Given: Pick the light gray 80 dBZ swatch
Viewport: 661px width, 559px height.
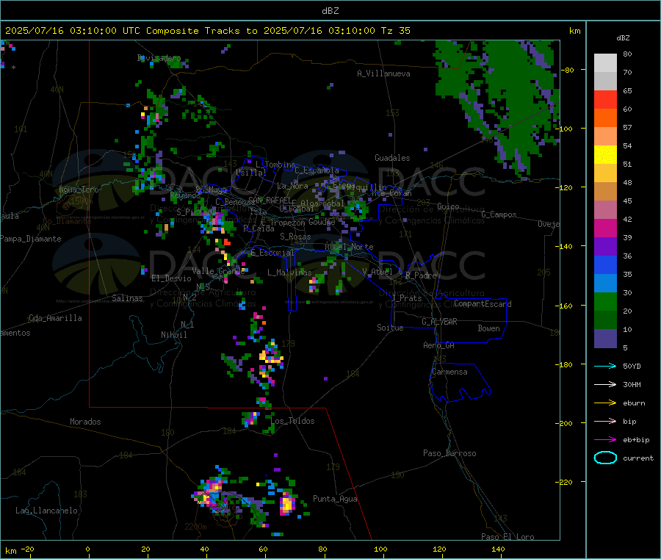Looking at the screenshot, I should (605, 63).
